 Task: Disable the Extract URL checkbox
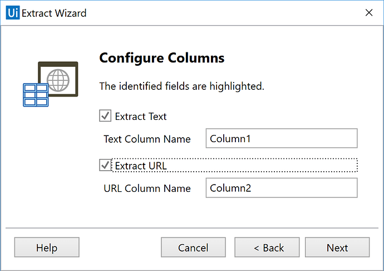[105, 166]
